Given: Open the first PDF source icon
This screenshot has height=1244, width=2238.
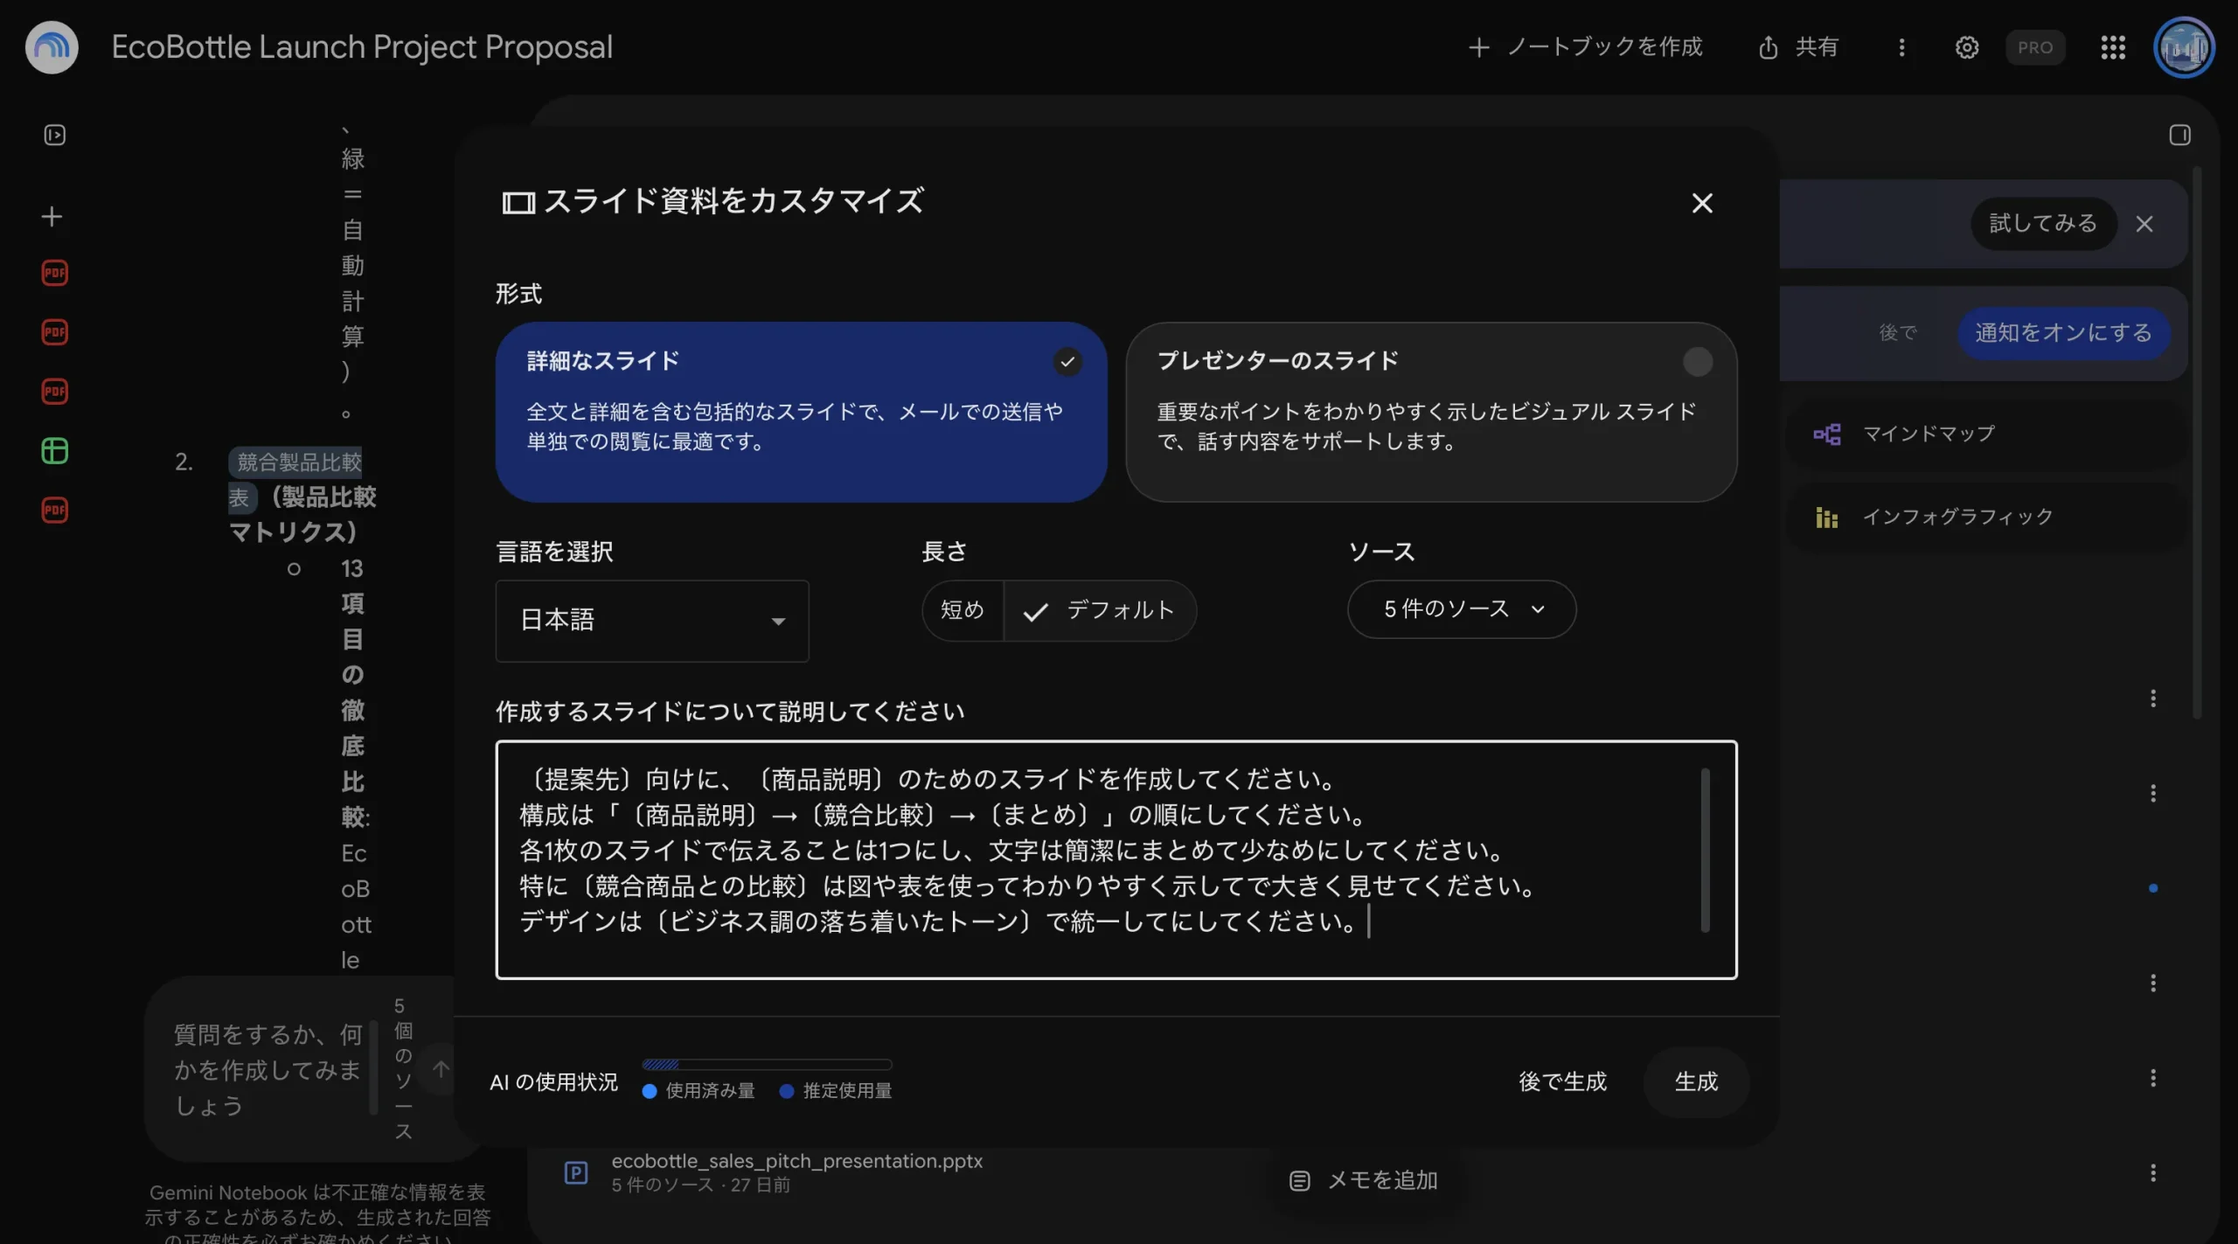Looking at the screenshot, I should pos(54,273).
